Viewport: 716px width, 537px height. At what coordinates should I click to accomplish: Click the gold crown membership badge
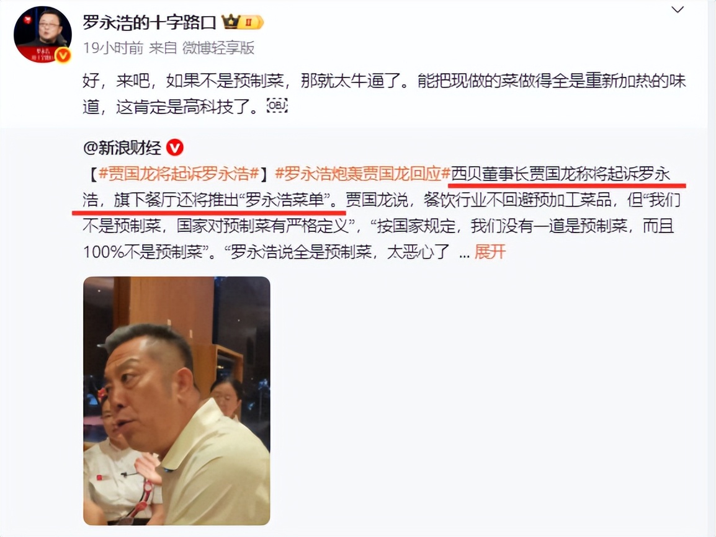tap(242, 22)
